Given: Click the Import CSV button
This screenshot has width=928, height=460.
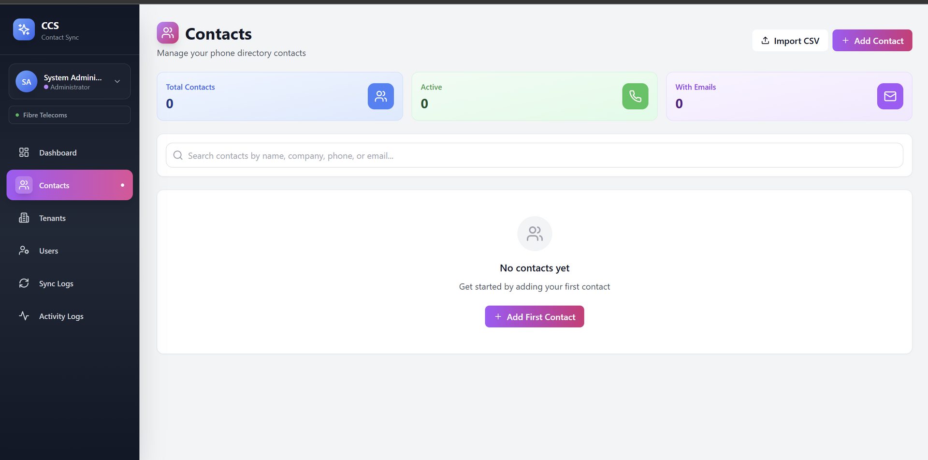Looking at the screenshot, I should point(790,41).
